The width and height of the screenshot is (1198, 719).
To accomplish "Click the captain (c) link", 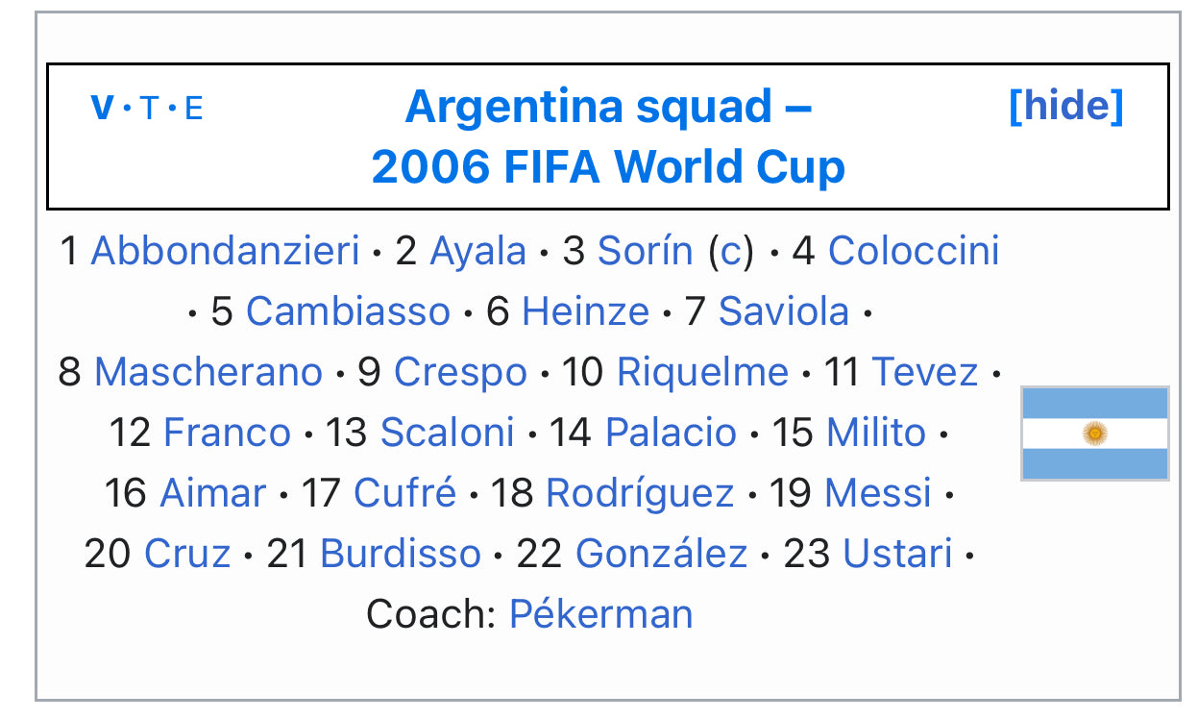I will 731,251.
